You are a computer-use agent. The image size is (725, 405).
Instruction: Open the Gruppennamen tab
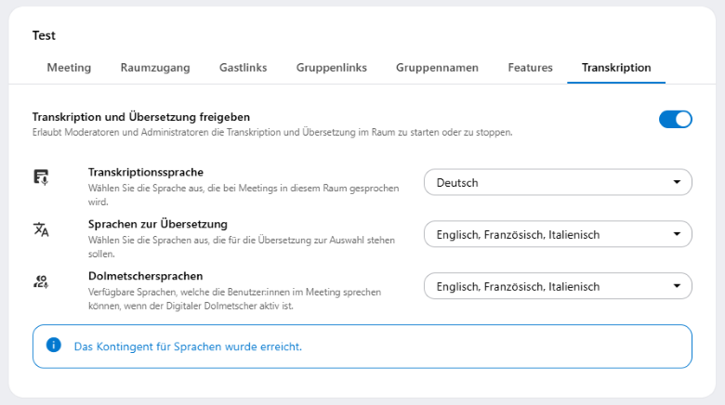[437, 68]
